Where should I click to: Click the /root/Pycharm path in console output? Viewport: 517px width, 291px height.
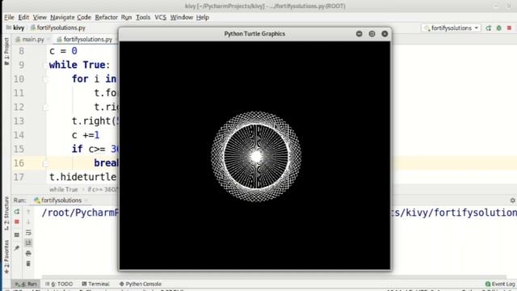click(79, 213)
